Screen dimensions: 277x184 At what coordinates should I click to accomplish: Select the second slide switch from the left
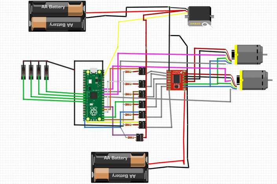coord(31,72)
